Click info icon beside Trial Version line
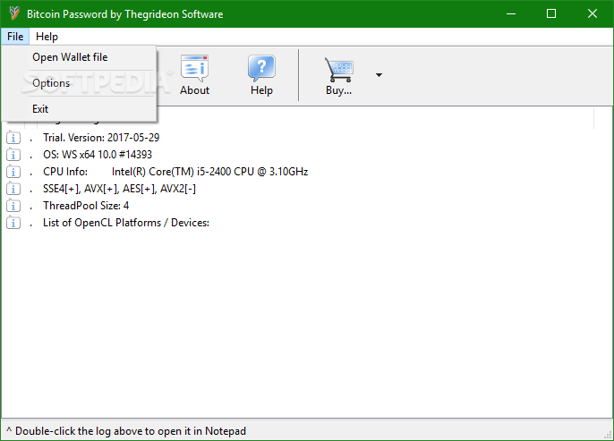The height and width of the screenshot is (441, 614). tap(13, 138)
